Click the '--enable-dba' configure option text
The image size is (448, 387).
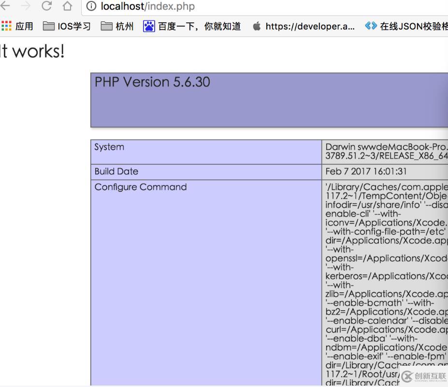tap(356, 339)
